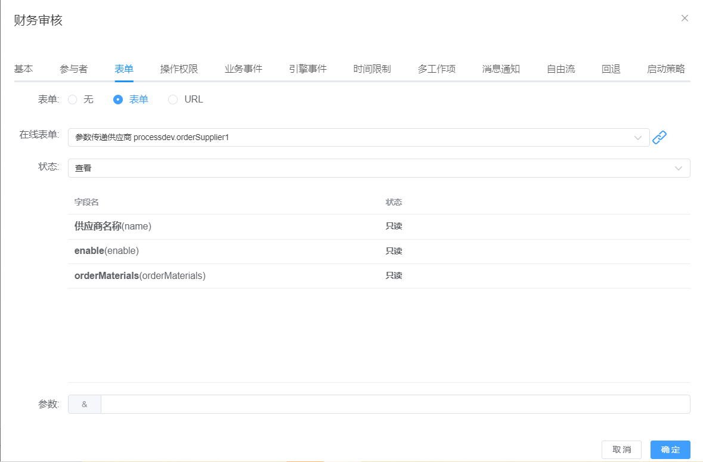Viewport: 703px width, 462px height.
Task: Open the 在线表单 dropdown list
Action: [x=358, y=137]
